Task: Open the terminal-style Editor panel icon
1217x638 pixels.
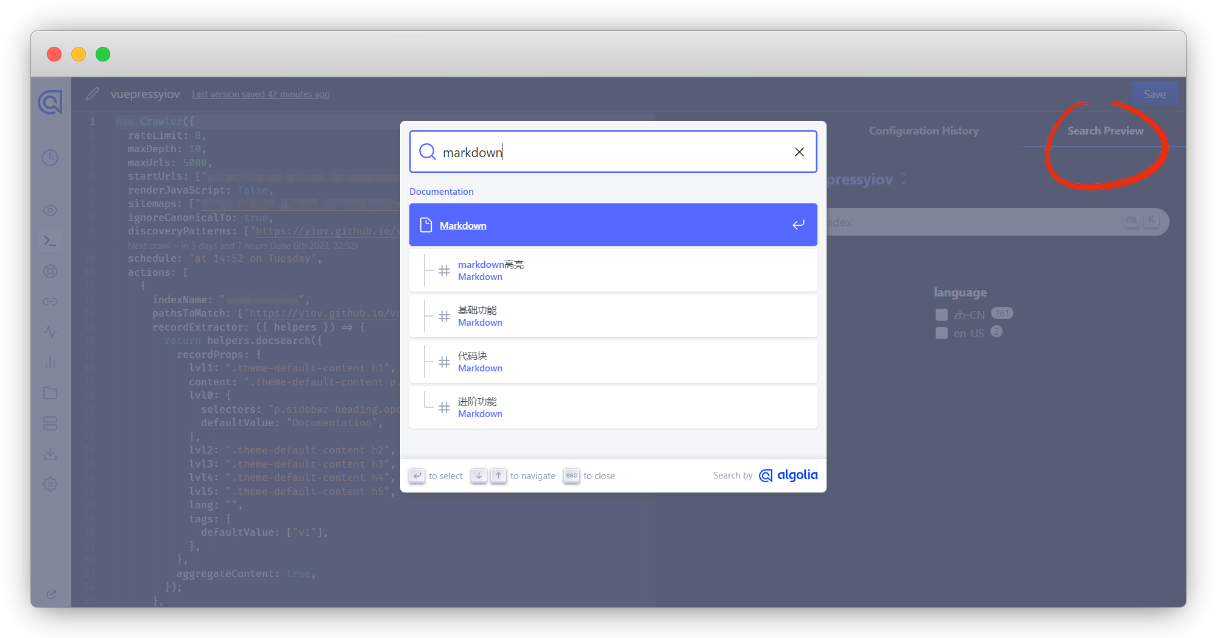Action: pos(51,240)
